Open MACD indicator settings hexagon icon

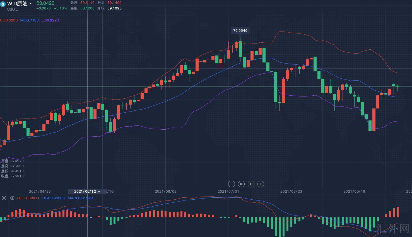(12, 198)
